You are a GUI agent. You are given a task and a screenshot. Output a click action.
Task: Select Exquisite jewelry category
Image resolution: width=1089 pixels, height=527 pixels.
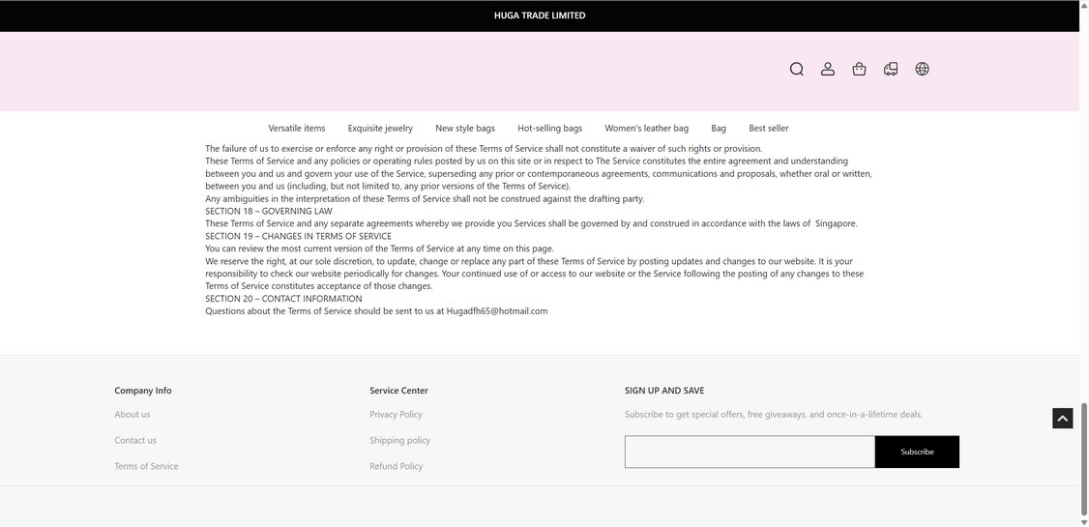(x=380, y=129)
